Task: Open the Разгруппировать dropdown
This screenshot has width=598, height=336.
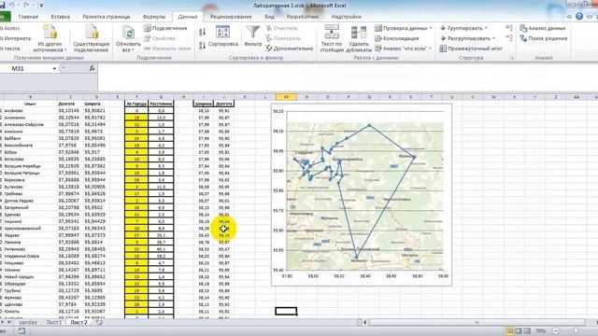Action: coord(467,38)
